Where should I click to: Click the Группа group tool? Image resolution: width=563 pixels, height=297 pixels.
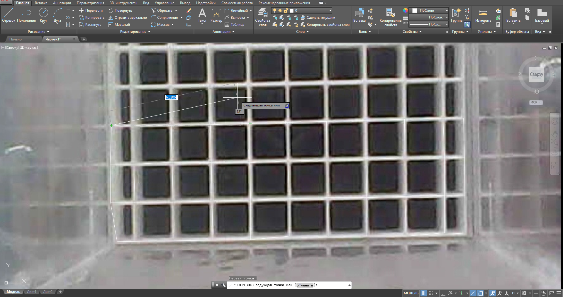(456, 15)
